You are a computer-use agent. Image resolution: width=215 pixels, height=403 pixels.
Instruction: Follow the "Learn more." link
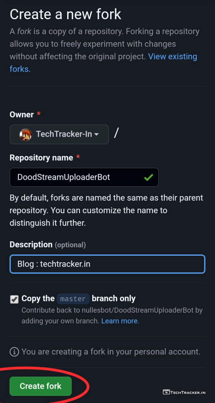coord(120,321)
